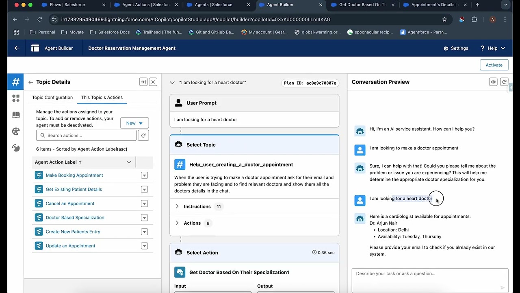
Task: Click the Activate button
Action: click(494, 65)
